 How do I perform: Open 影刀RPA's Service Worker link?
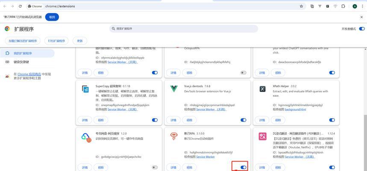tap(205, 157)
